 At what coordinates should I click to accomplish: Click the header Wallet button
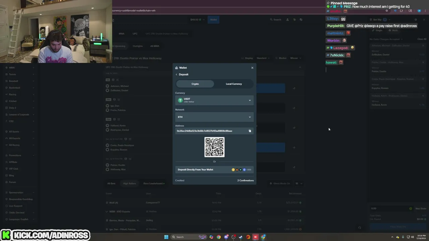point(213,19)
